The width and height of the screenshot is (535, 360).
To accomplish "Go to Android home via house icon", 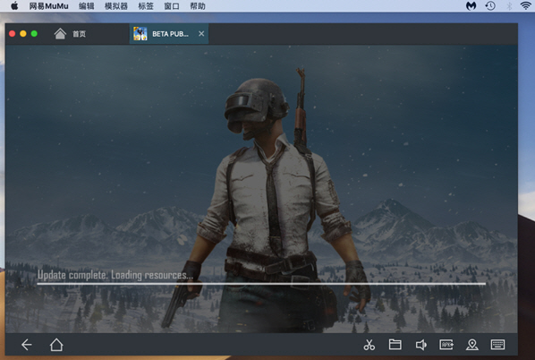I will 56,345.
